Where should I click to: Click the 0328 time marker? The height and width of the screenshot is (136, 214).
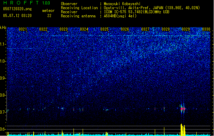click(166, 29)
